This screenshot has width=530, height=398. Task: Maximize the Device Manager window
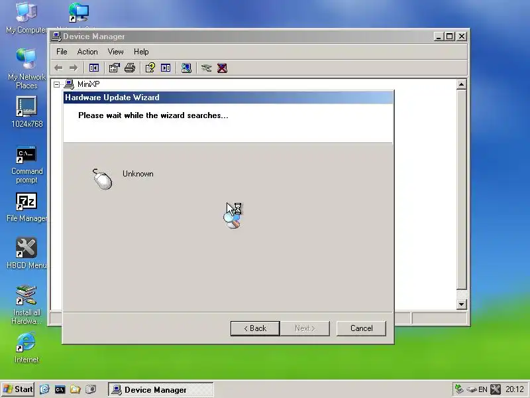tap(450, 36)
